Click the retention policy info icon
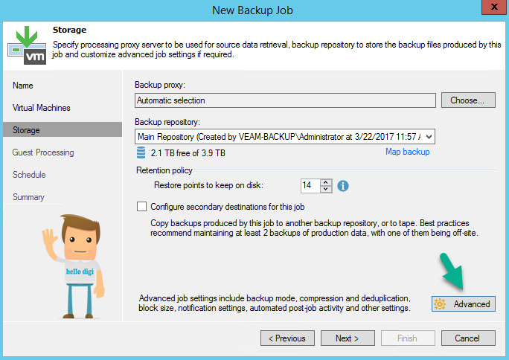509x360 pixels. (343, 186)
